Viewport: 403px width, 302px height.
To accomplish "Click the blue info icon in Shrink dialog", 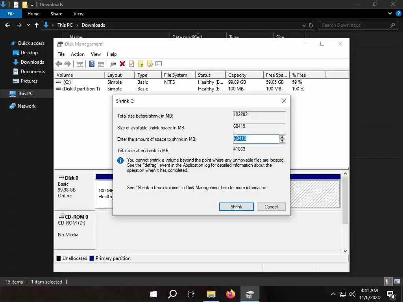I will point(120,160).
